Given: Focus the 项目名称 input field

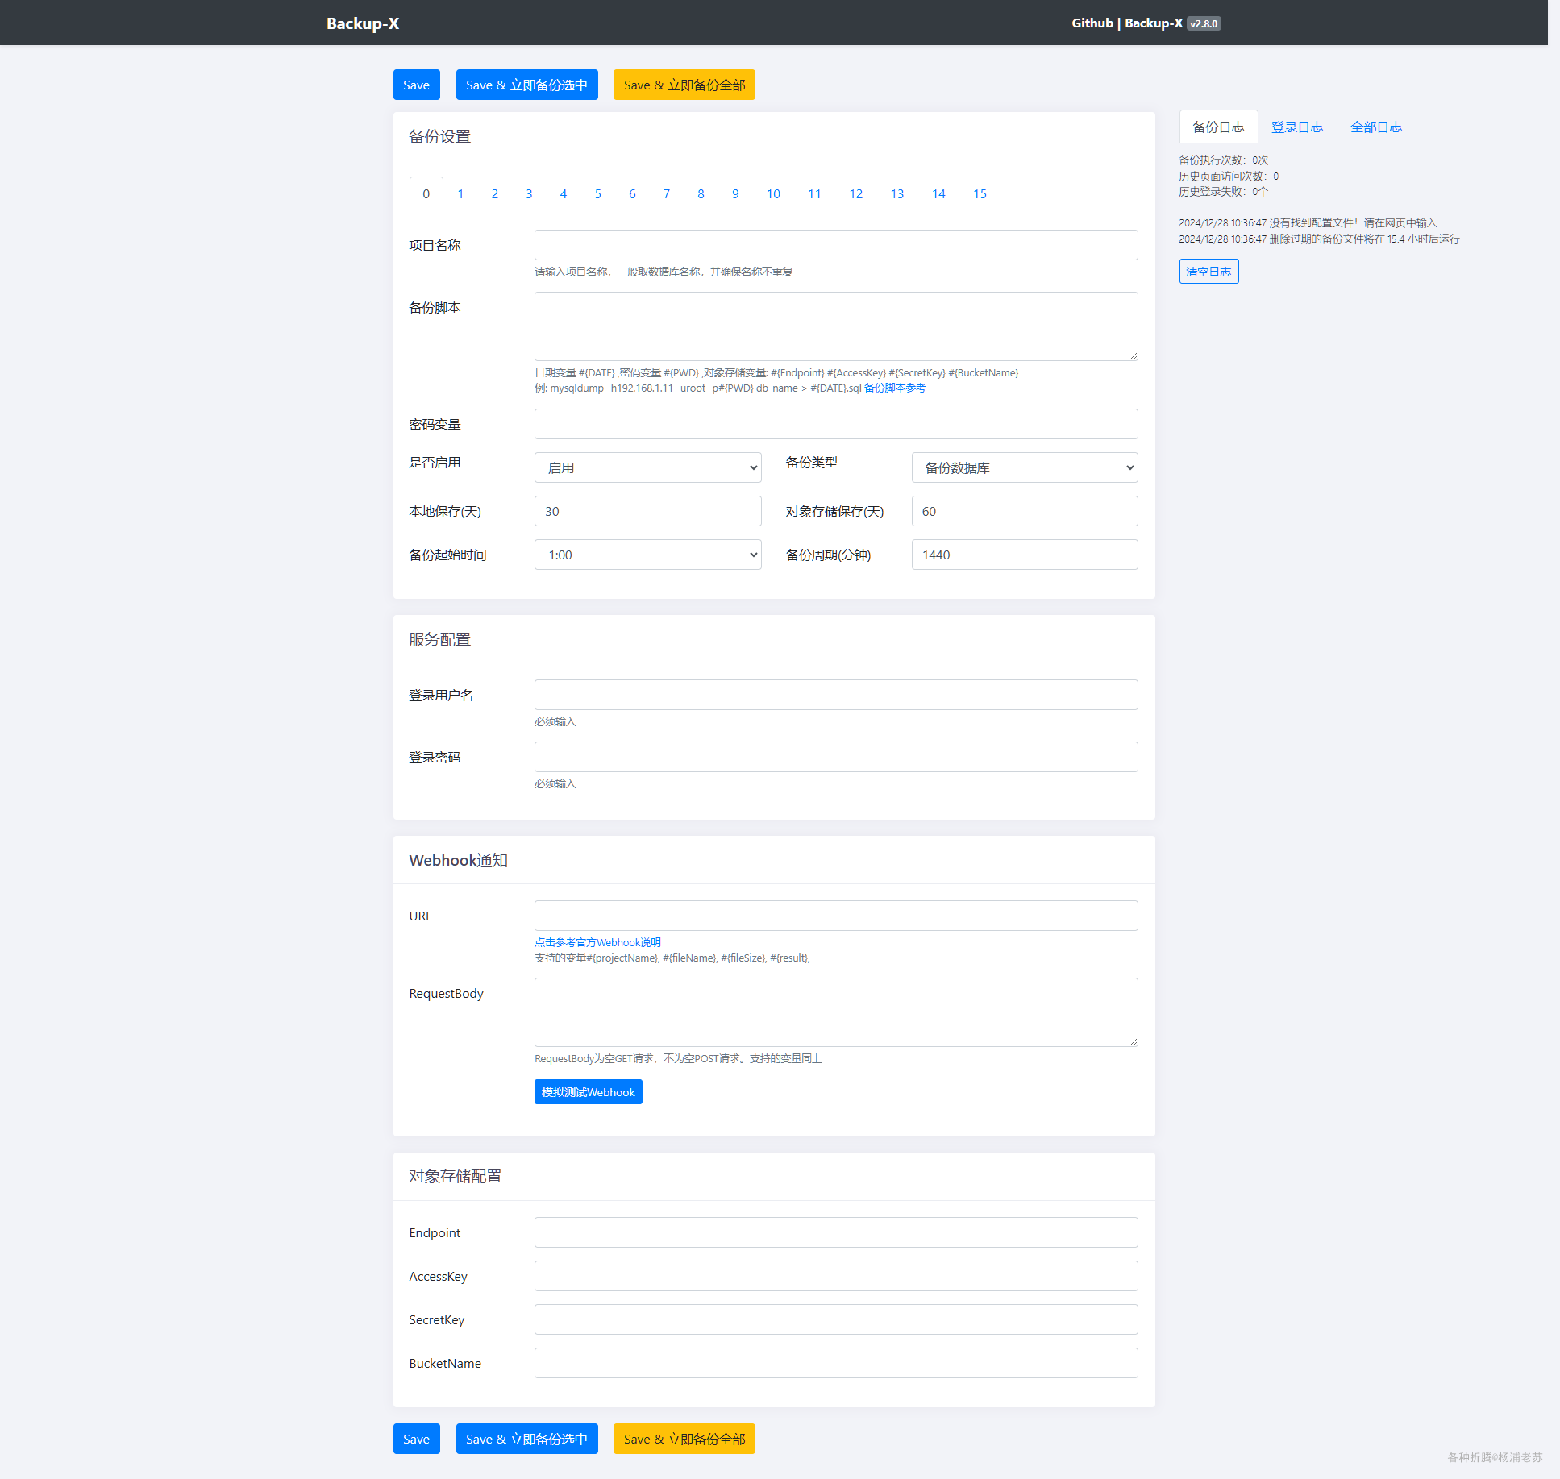Looking at the screenshot, I should (x=835, y=245).
